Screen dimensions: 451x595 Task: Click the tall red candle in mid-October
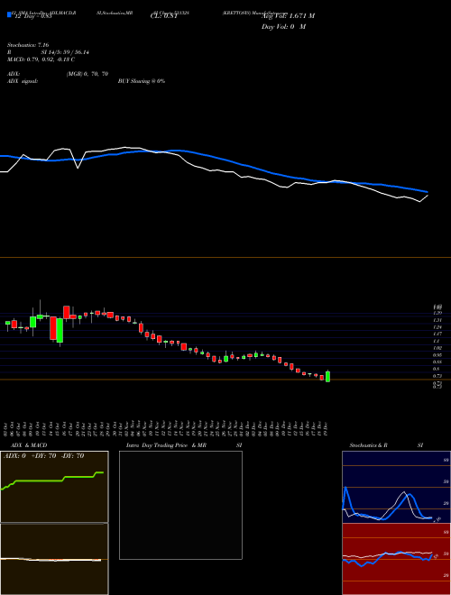53,328
